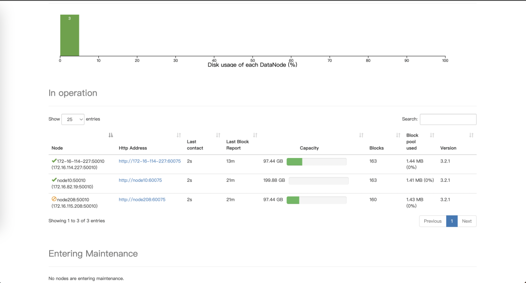
Task: Click the Blocks column sort icon
Action: pos(398,135)
